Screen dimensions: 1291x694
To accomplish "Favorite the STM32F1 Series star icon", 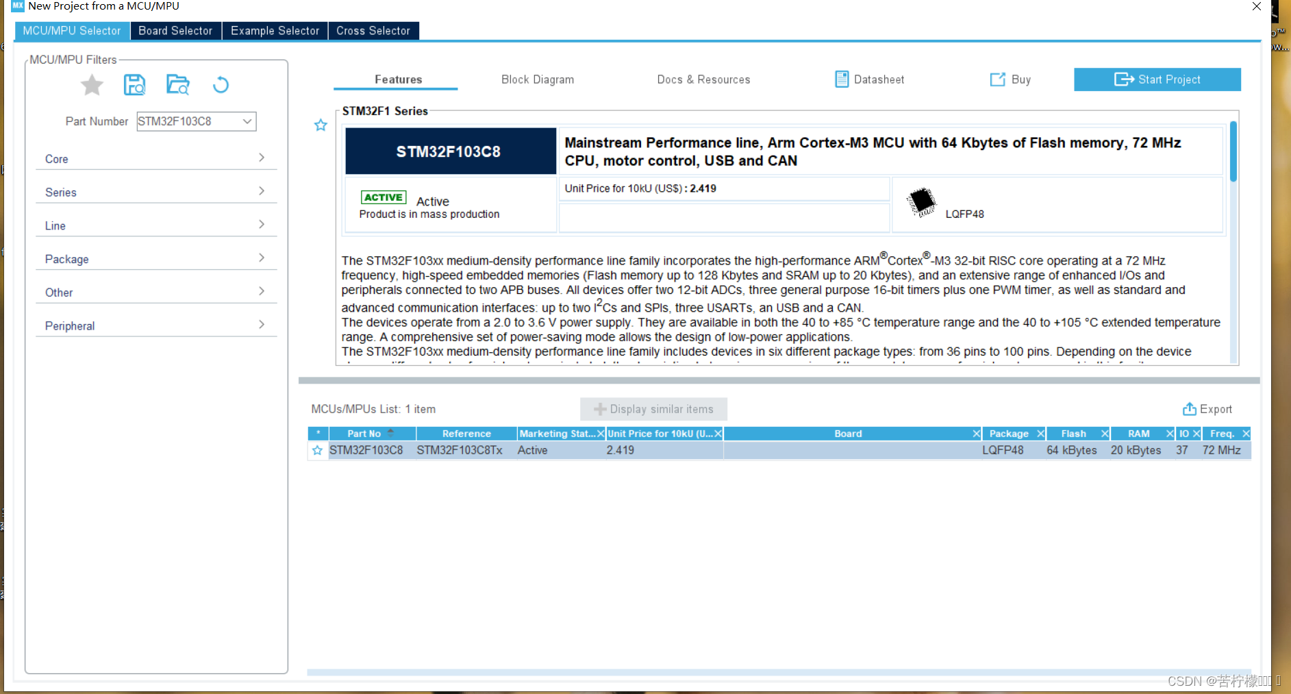I will click(x=321, y=125).
